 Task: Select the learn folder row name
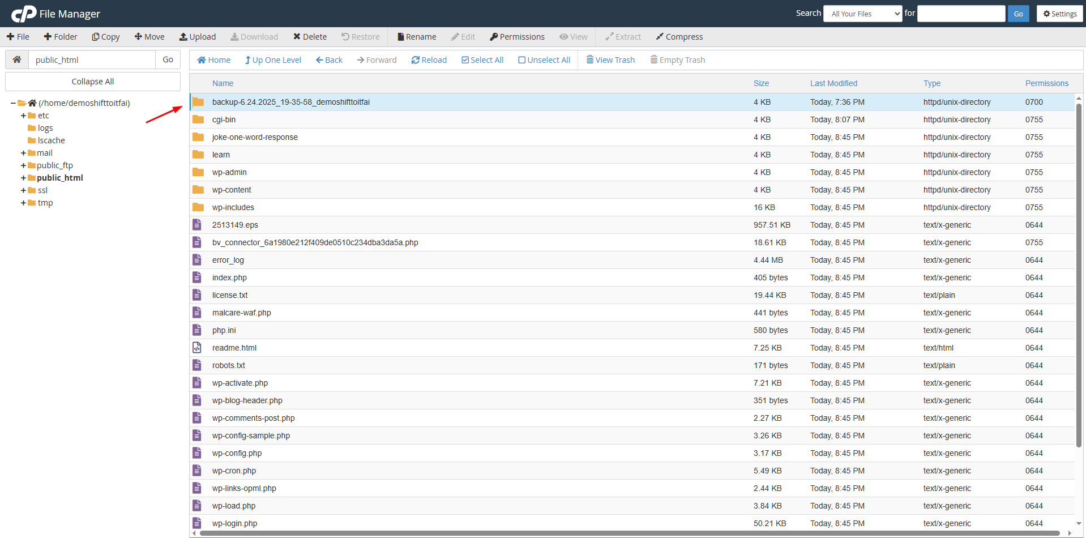[x=221, y=155]
